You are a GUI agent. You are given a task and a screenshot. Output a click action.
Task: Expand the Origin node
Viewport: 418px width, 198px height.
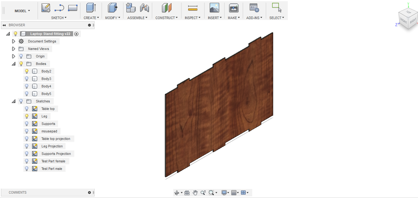(13, 56)
